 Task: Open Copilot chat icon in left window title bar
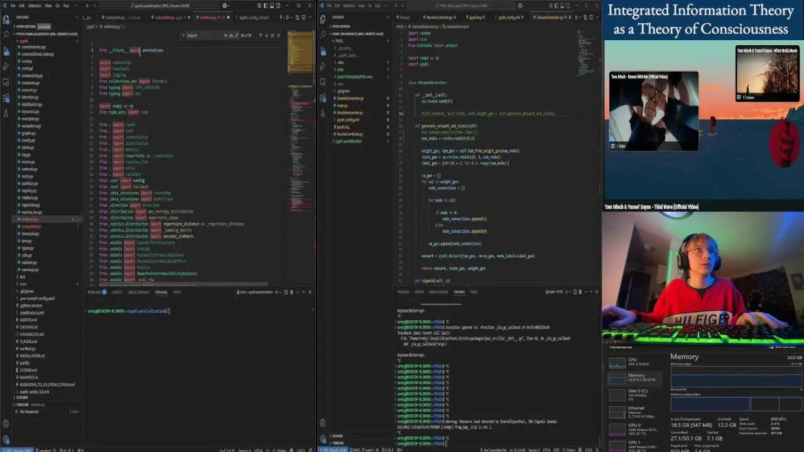pyautogui.click(x=224, y=6)
